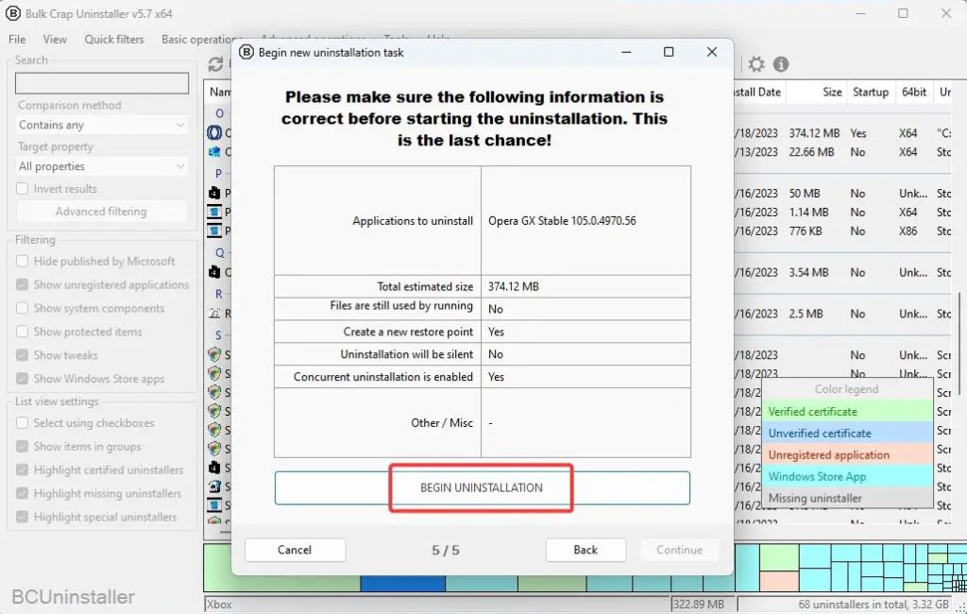Click the dialog's B logo icon
Viewport: 967px width, 614px height.
pyautogui.click(x=246, y=53)
